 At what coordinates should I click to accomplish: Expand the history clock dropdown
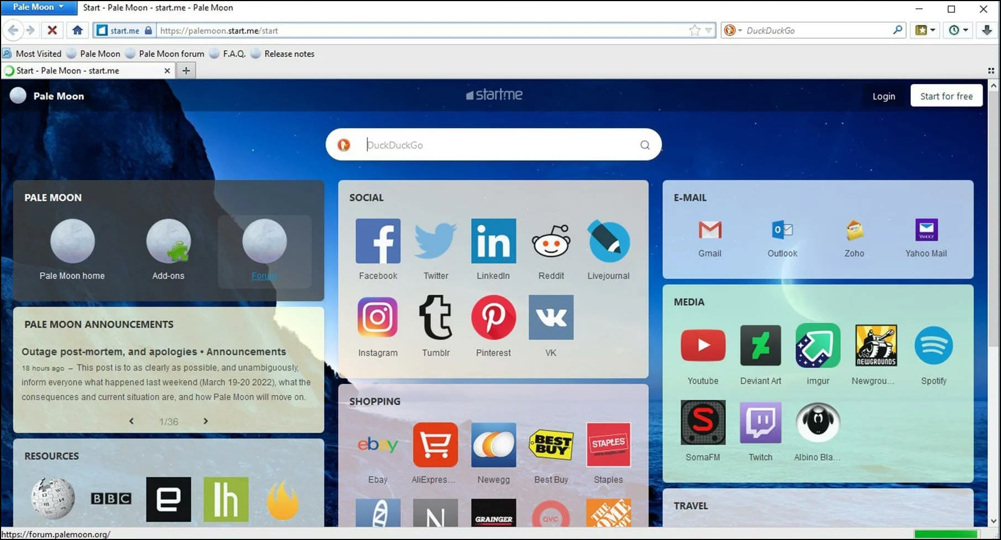coord(958,30)
